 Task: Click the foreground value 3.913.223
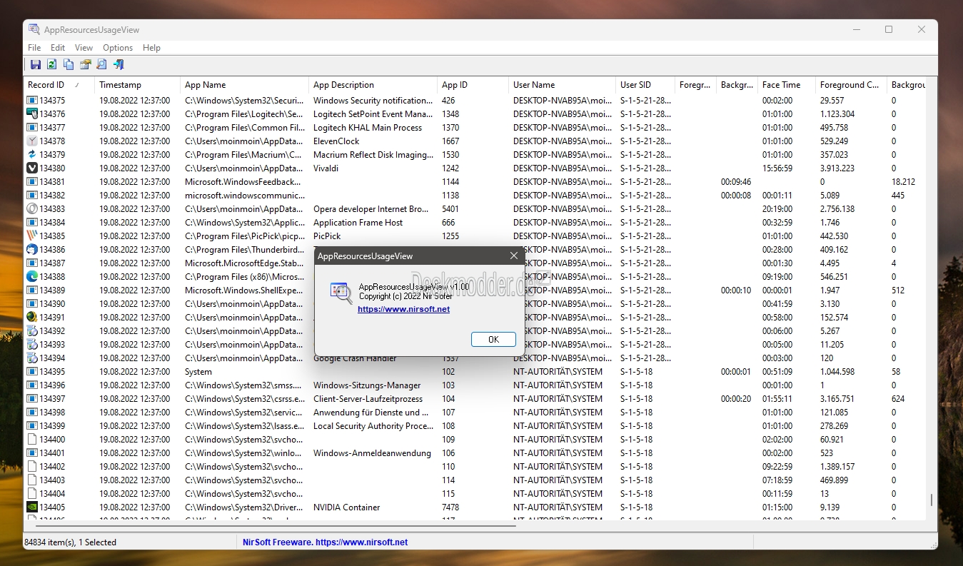click(837, 168)
